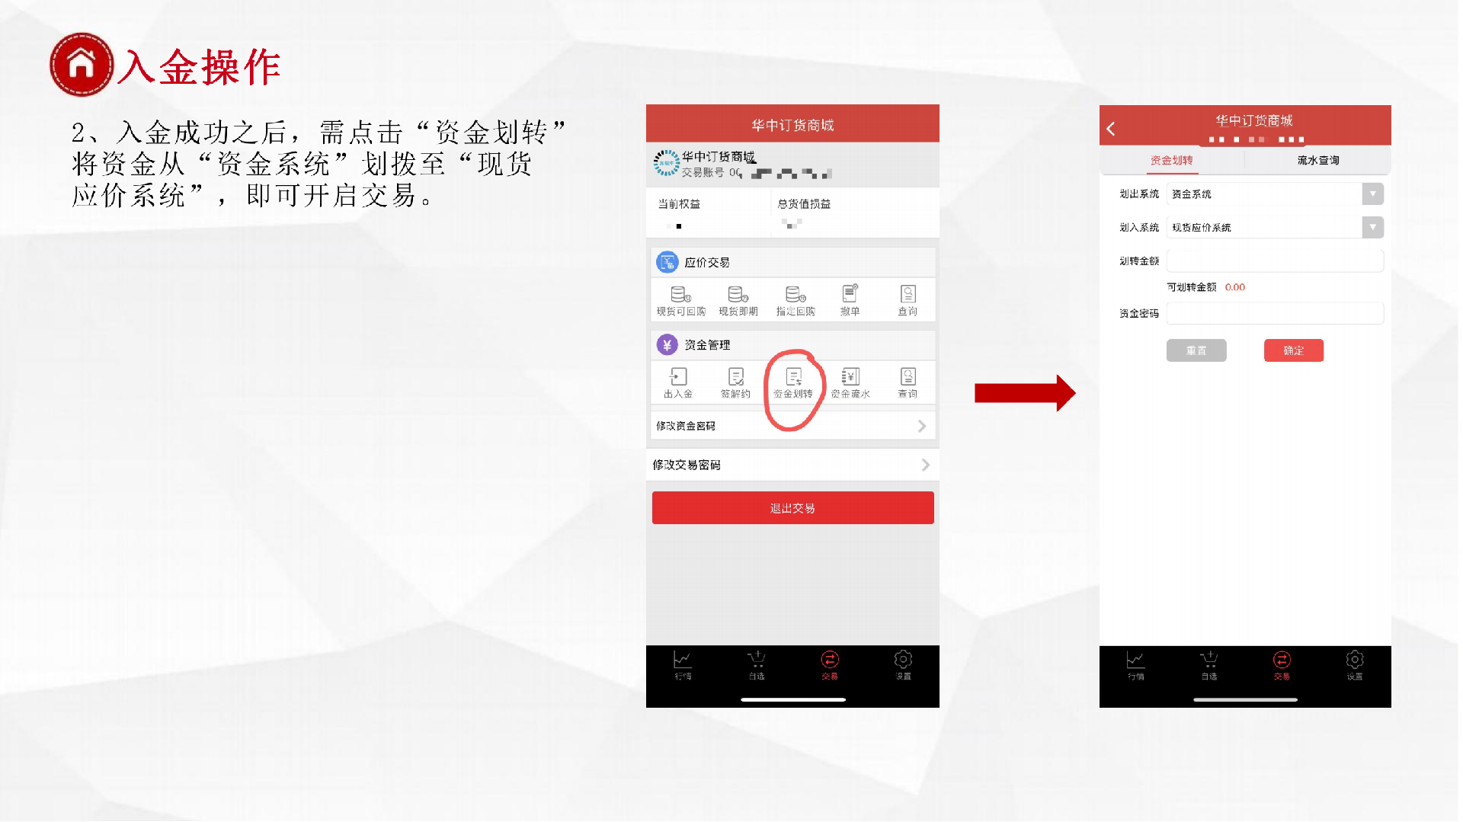
Task: Expand the 划入系统 dropdown arrow
Action: click(x=1372, y=227)
